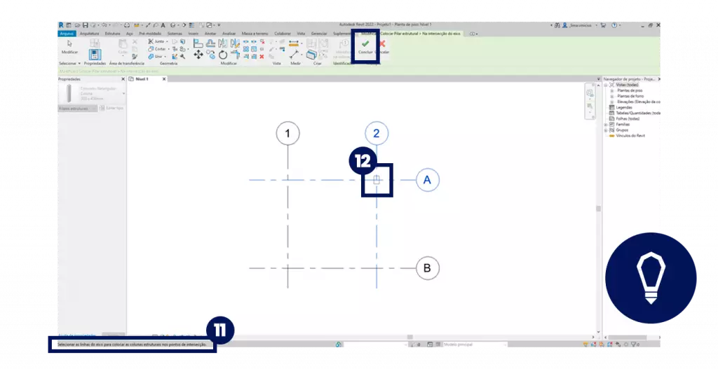This screenshot has height=369, width=718.
Task: Select Vínculos do Revit in project browser
Action: tap(630, 136)
